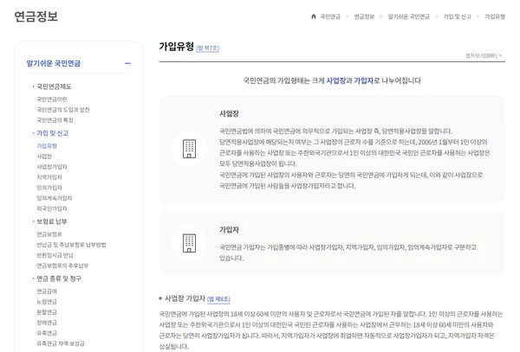Image resolution: width=520 pixels, height=352 pixels.
Task: Click the main 가입유형 page heading
Action: [x=177, y=47]
